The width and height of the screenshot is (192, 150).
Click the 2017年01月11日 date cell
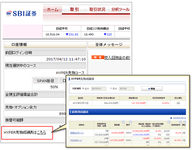80,103
